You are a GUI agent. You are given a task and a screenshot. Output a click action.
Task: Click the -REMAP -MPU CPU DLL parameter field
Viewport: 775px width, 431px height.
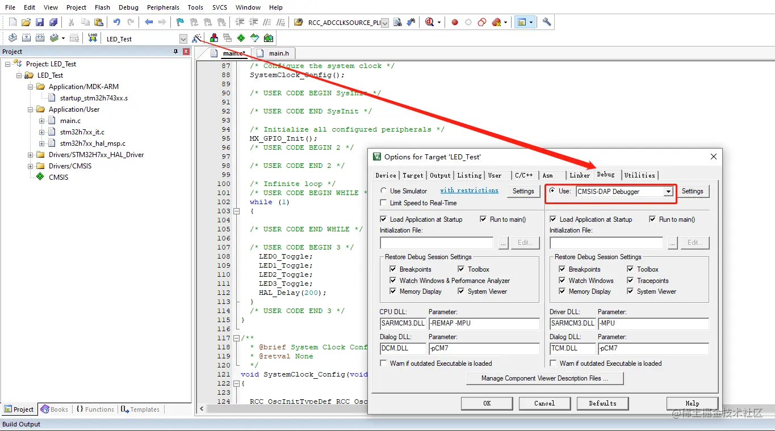pyautogui.click(x=484, y=323)
